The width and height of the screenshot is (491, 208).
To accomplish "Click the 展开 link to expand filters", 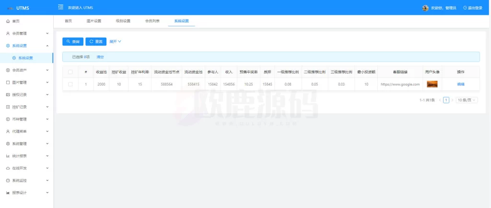I will [x=115, y=41].
